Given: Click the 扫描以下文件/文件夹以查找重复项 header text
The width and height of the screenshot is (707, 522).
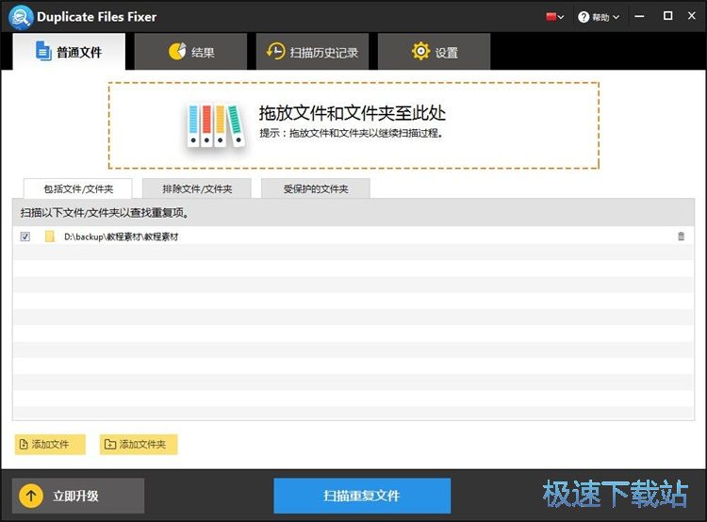Looking at the screenshot, I should pyautogui.click(x=104, y=213).
